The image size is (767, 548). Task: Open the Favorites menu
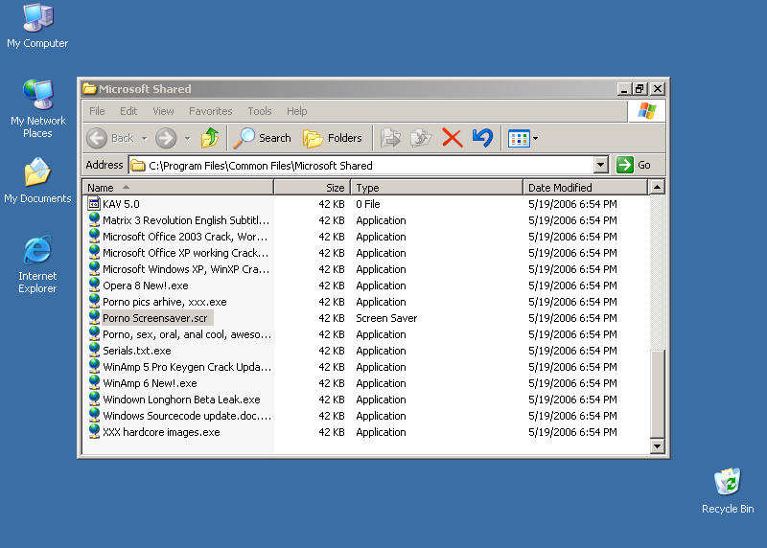(x=210, y=111)
